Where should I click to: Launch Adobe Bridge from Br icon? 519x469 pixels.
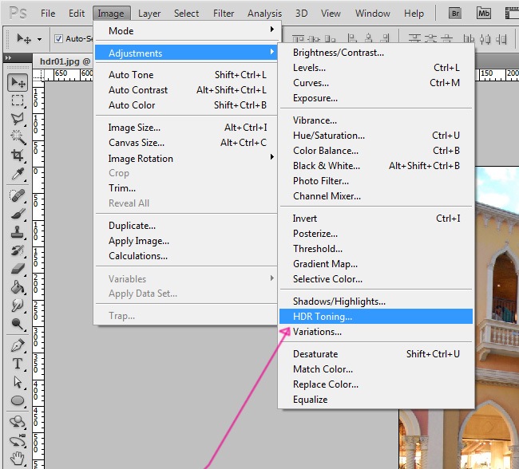tap(456, 14)
